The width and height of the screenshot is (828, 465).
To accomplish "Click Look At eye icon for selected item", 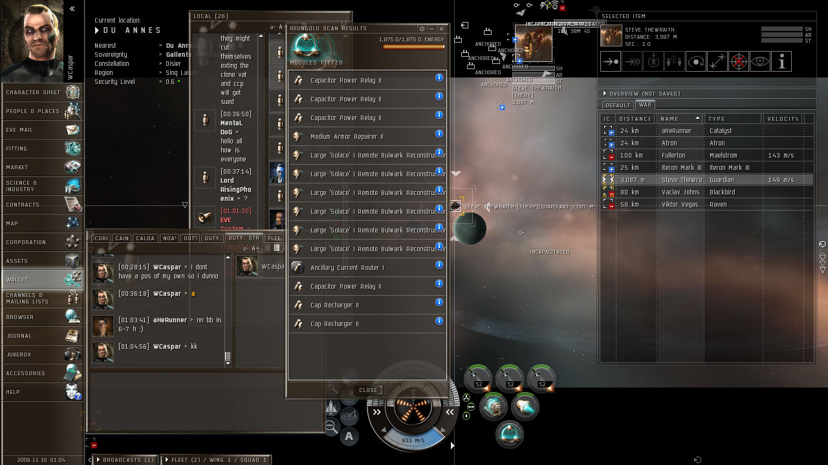I will click(x=759, y=61).
